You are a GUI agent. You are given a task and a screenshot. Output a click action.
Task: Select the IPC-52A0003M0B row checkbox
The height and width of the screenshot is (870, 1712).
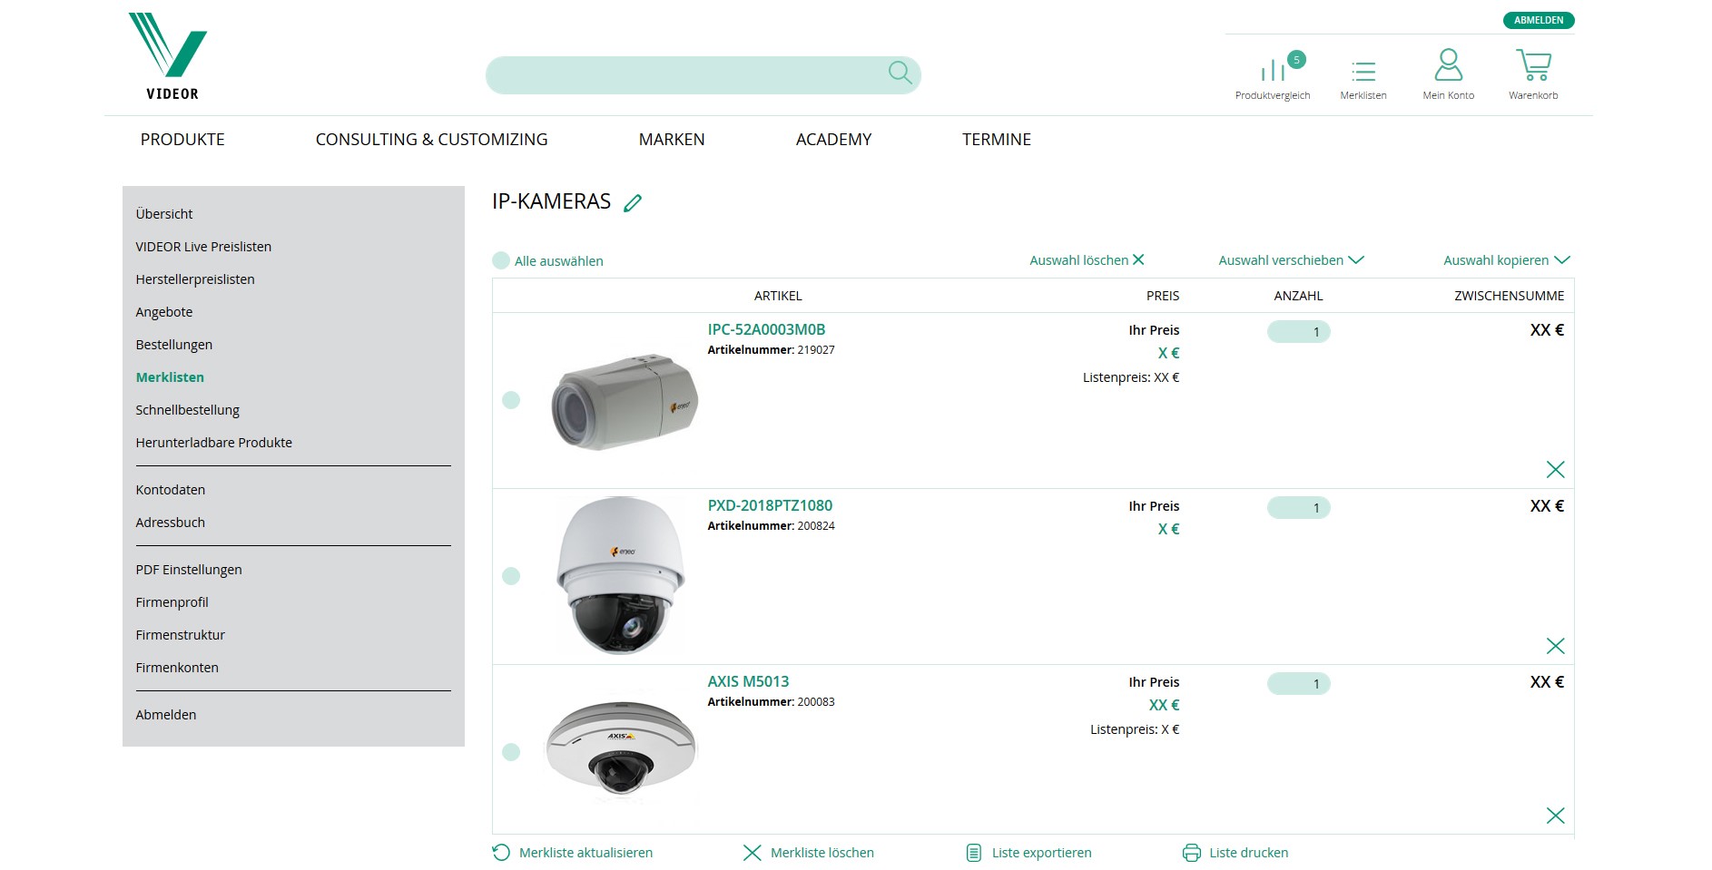pos(511,400)
